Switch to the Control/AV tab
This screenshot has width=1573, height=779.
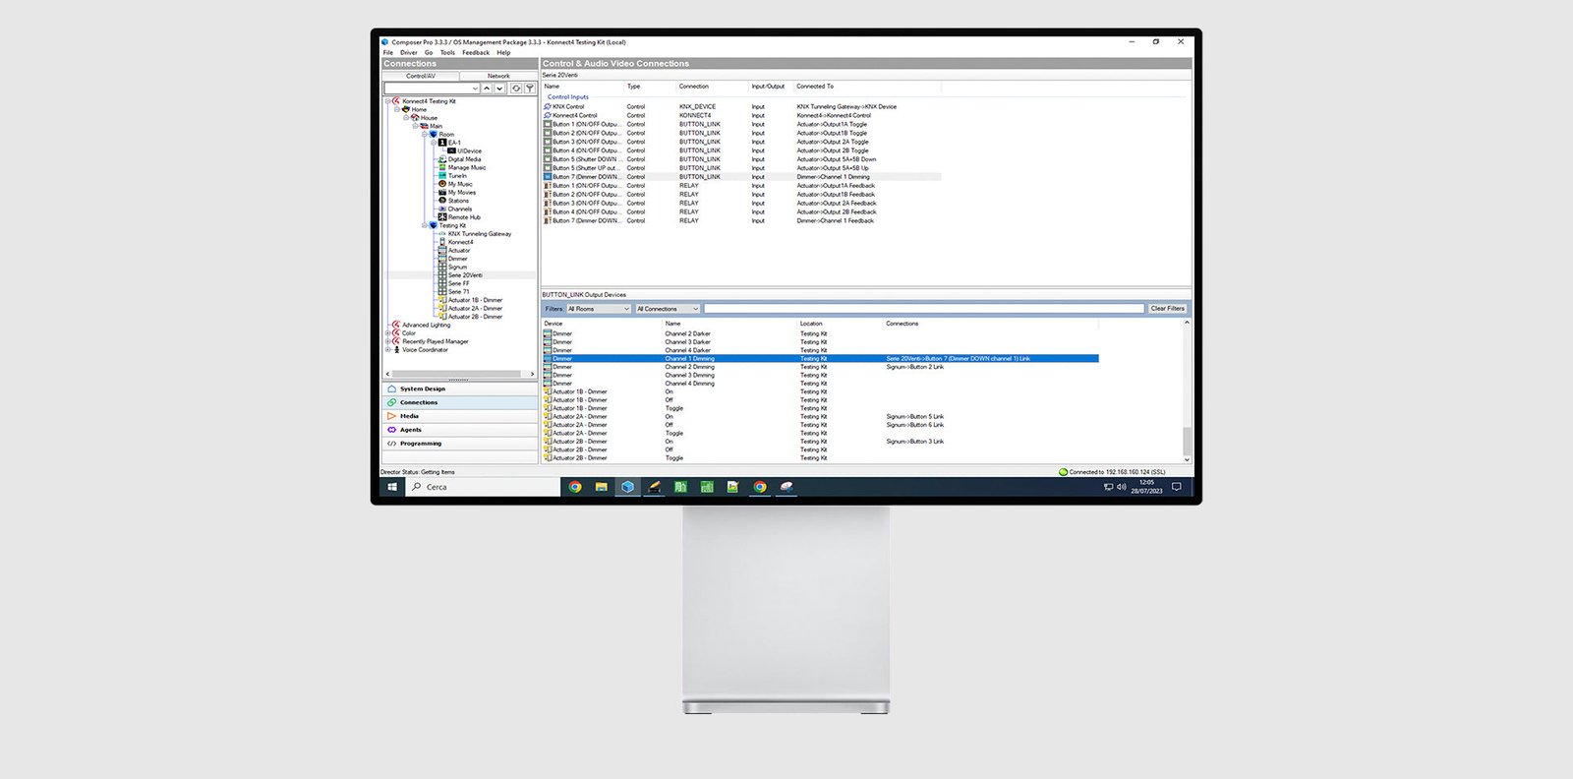(421, 76)
